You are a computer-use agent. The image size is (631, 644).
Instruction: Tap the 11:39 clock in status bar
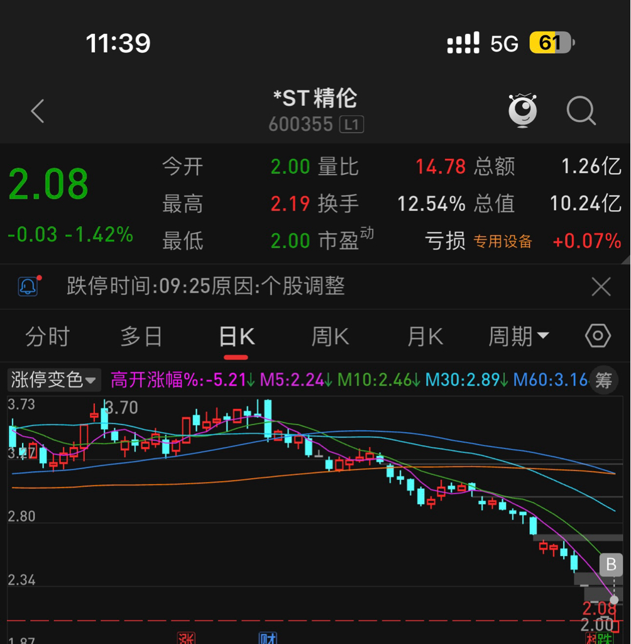118,43
